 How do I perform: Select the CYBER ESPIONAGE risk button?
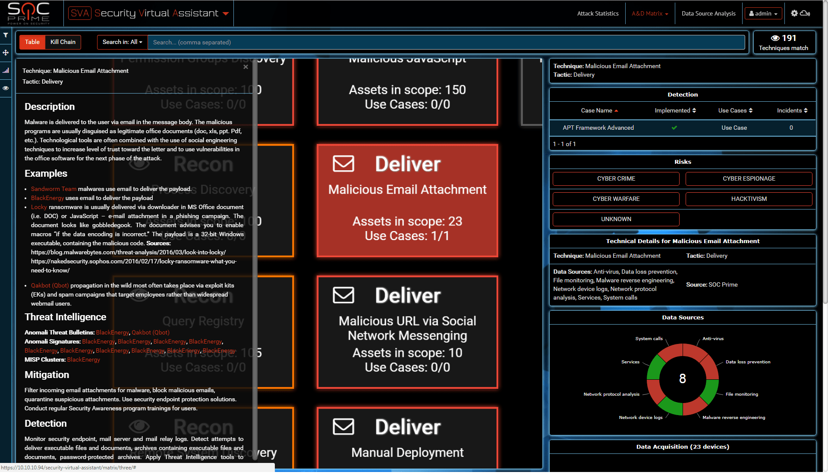[749, 178]
